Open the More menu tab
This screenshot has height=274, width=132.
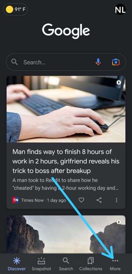[115, 264]
